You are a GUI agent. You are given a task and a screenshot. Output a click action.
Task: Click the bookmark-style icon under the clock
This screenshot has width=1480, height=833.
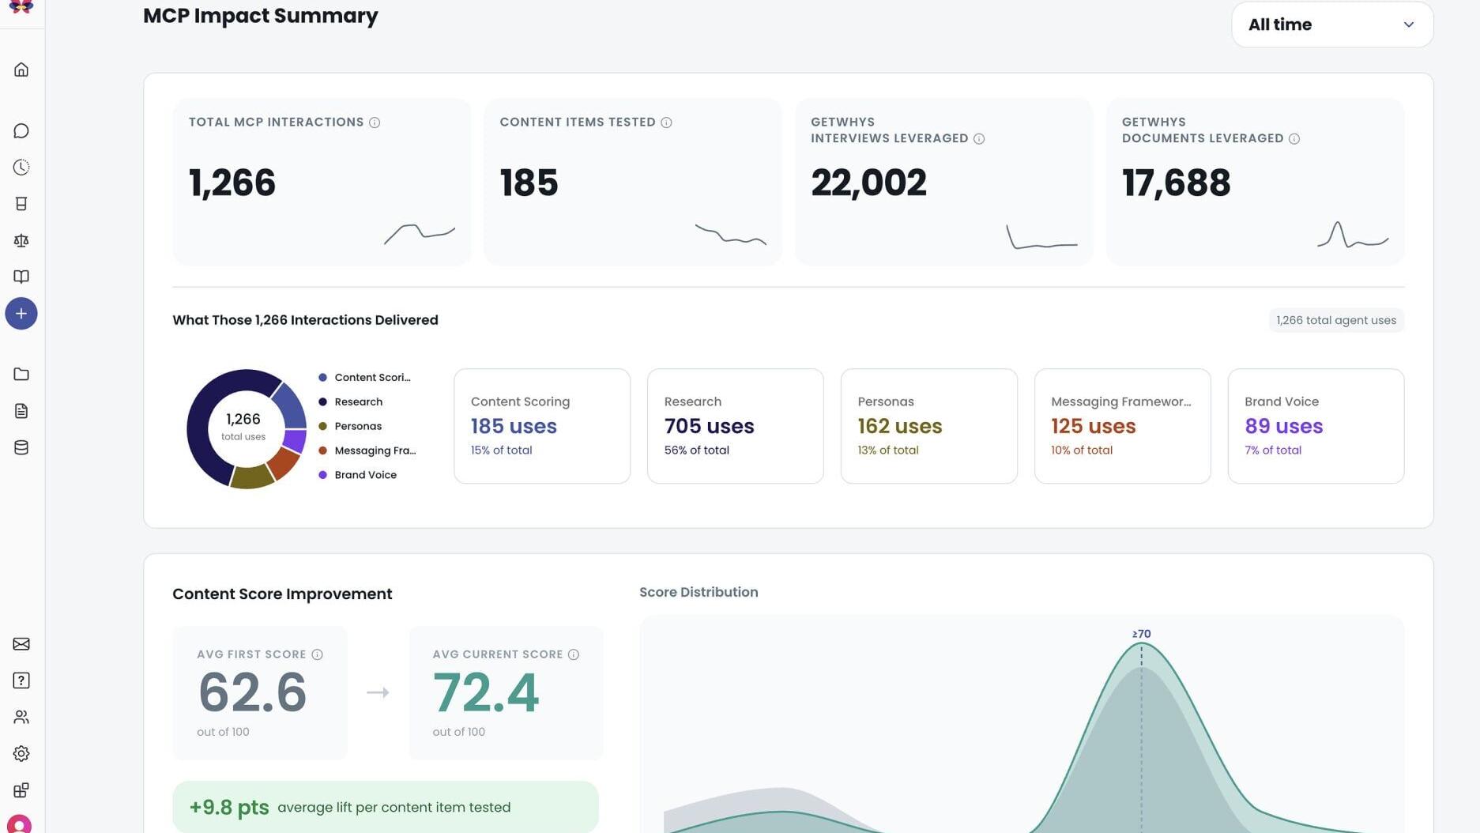click(21, 204)
